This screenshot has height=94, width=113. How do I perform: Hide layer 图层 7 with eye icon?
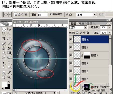pos(71,63)
